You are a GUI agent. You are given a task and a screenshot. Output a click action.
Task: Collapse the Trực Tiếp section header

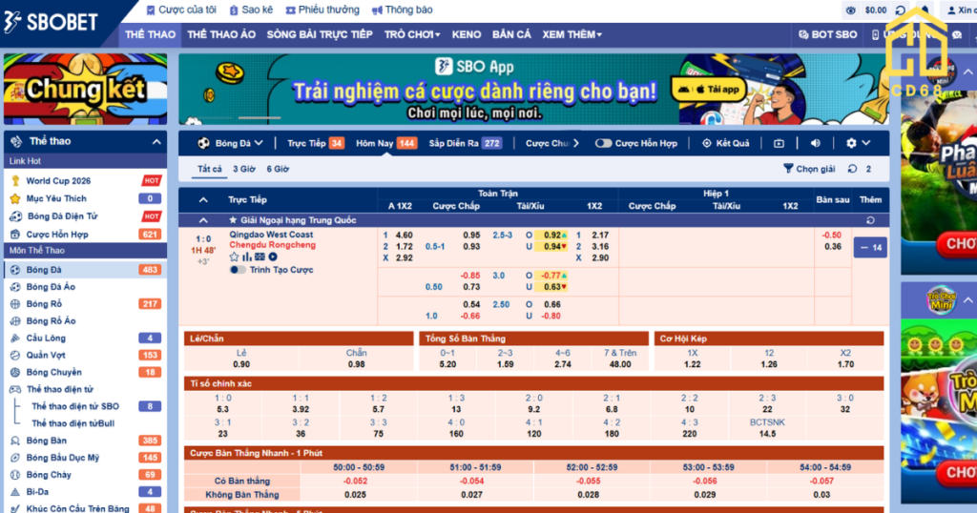(x=203, y=200)
